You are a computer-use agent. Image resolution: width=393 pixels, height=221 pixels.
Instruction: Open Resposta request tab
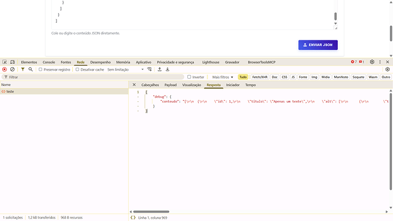214,85
